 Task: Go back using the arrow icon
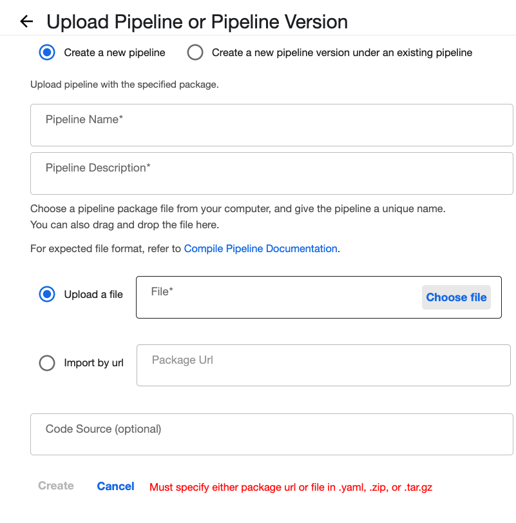pos(26,21)
